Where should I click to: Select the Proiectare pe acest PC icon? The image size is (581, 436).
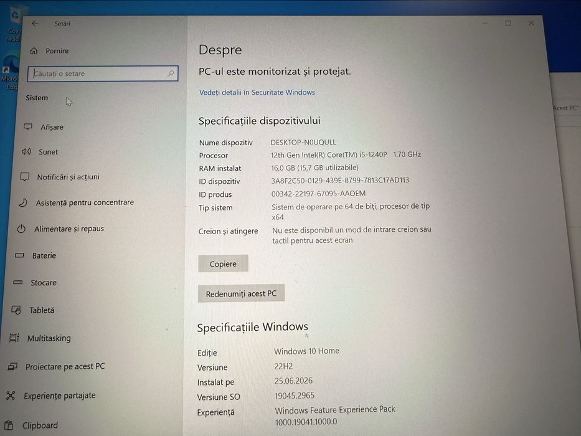[x=12, y=367]
